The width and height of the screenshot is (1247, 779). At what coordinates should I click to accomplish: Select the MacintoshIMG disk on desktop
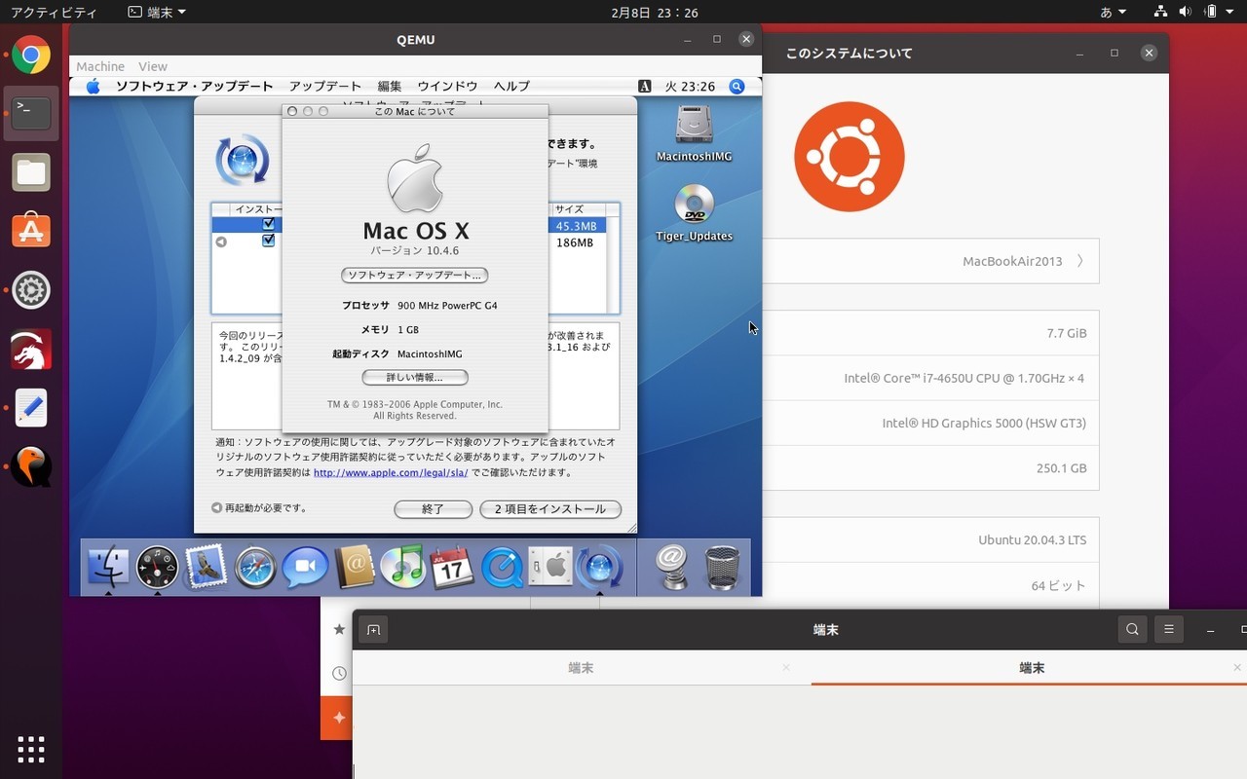(x=694, y=133)
